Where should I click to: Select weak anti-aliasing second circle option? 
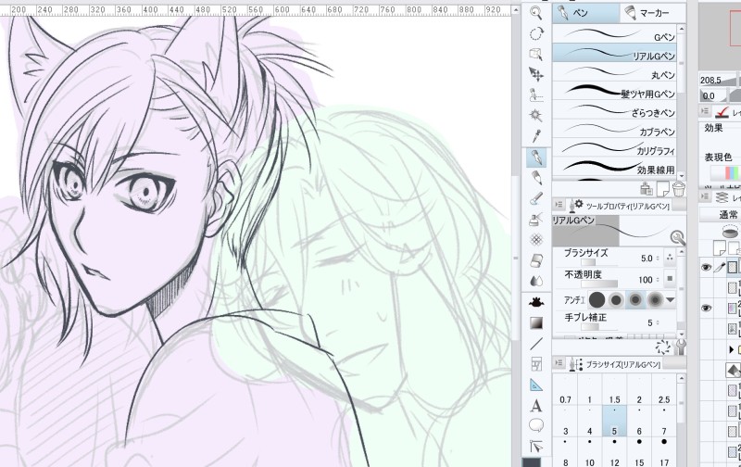616,299
